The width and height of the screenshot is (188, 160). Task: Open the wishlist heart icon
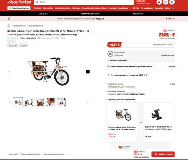coord(165,2)
